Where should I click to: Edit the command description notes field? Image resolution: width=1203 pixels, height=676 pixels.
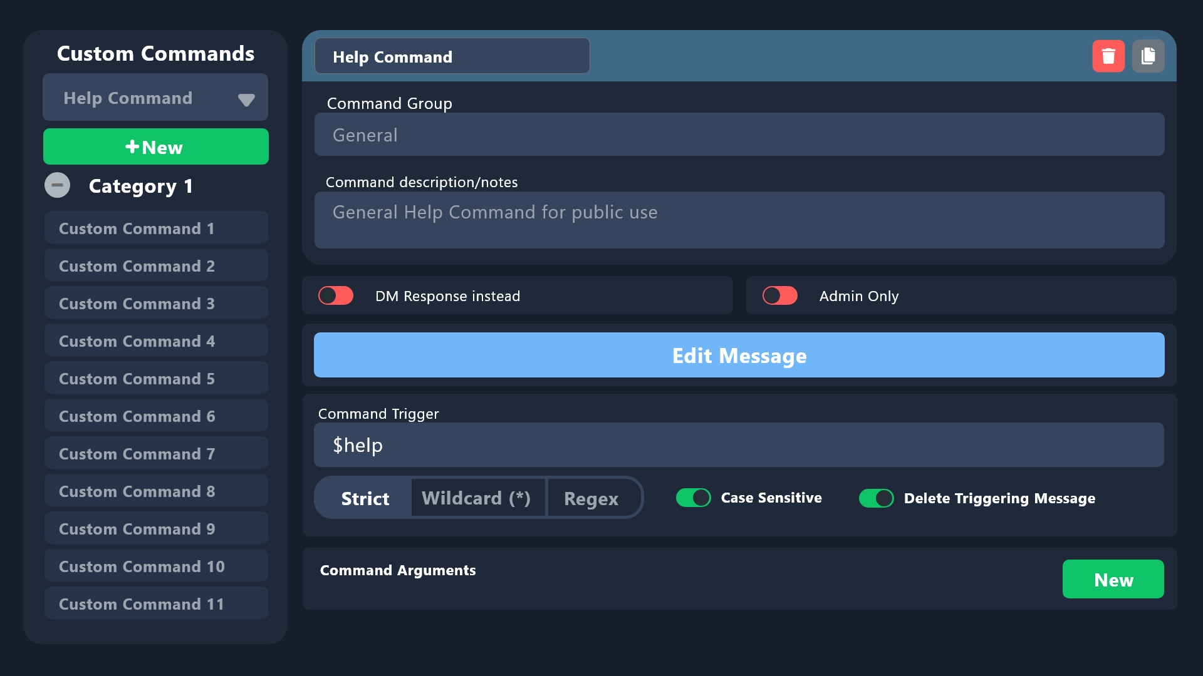738,220
